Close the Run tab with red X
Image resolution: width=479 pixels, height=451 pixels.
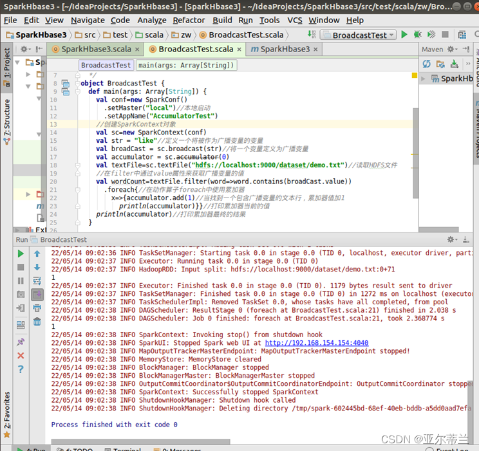point(21,356)
